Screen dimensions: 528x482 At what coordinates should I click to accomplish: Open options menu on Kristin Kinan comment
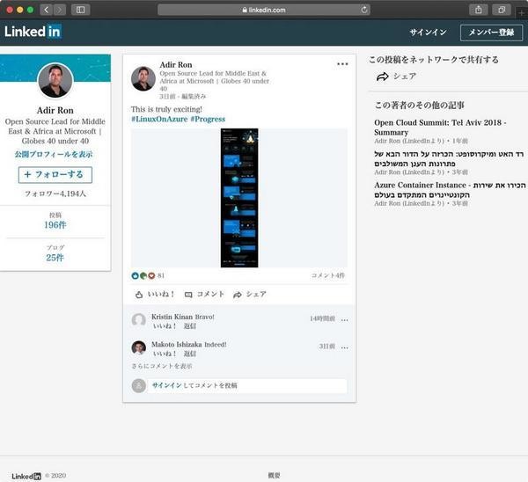pos(344,320)
